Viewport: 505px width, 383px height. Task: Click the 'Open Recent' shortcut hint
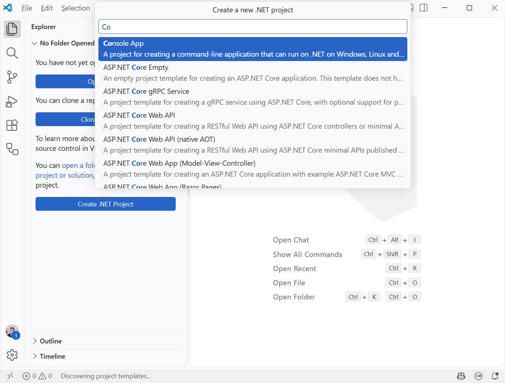(294, 269)
